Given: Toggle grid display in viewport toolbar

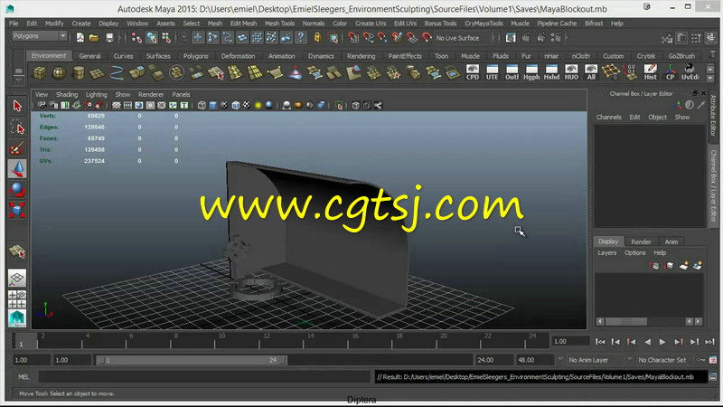Looking at the screenshot, I should [x=117, y=106].
